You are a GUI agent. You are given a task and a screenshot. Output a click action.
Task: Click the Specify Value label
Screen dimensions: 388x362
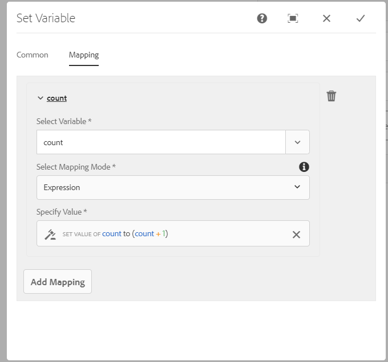click(62, 212)
